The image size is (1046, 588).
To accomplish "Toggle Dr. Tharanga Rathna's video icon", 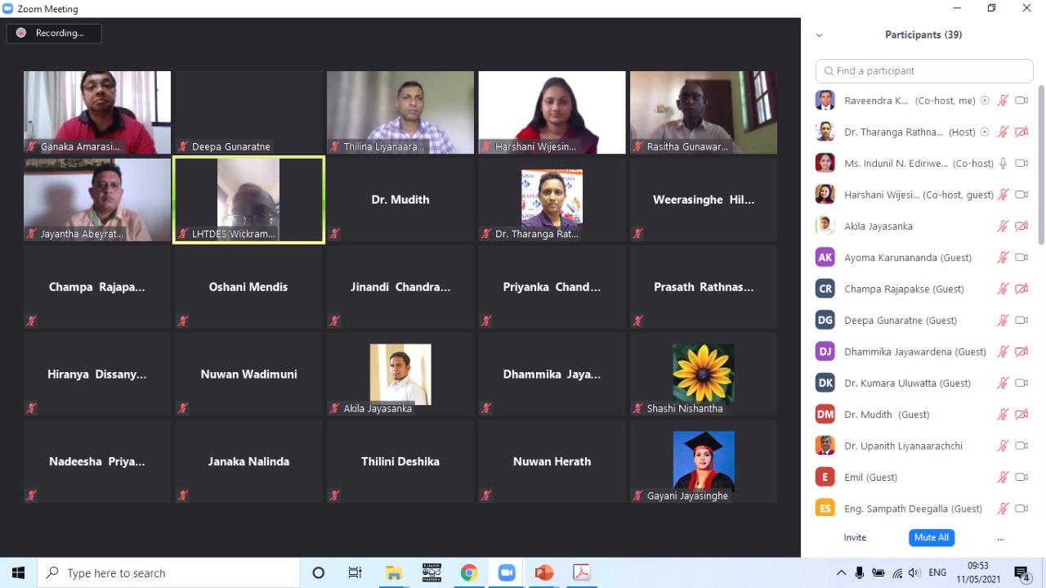I will pyautogui.click(x=1021, y=132).
